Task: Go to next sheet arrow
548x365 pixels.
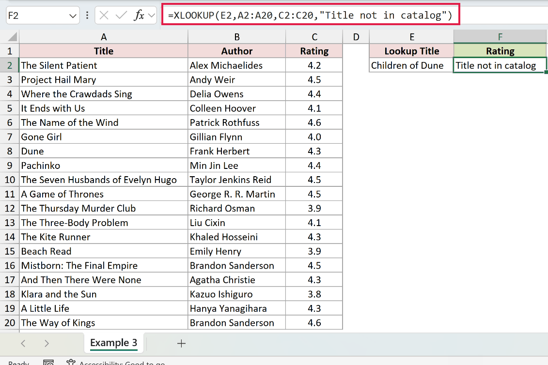Action: (47, 343)
